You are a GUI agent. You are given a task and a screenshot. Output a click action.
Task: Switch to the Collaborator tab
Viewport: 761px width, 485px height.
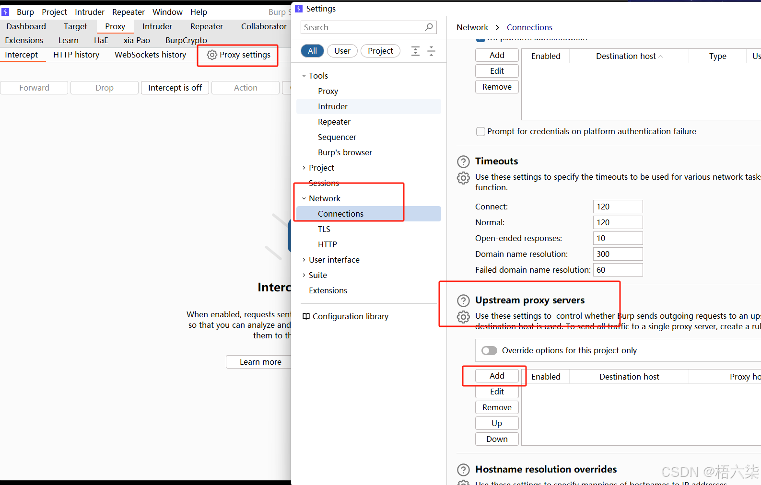pos(264,26)
